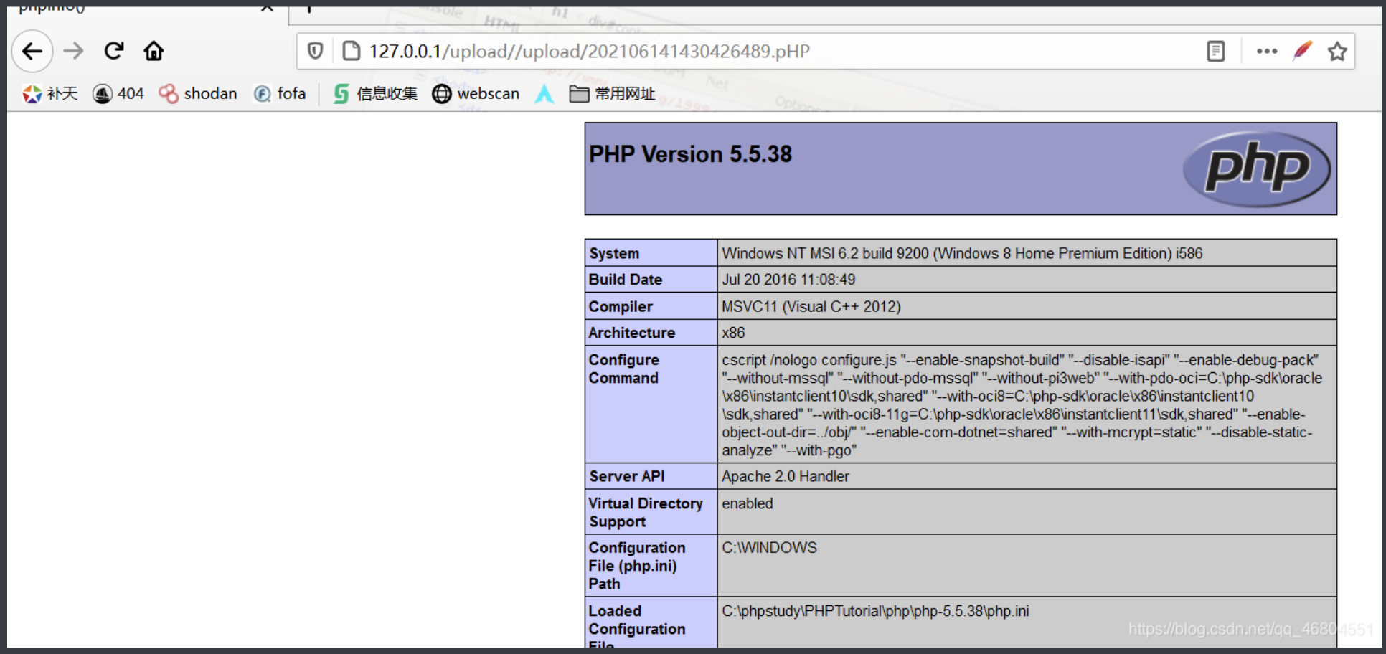The height and width of the screenshot is (654, 1386).
Task: Click the red feather extension icon
Action: click(1302, 51)
